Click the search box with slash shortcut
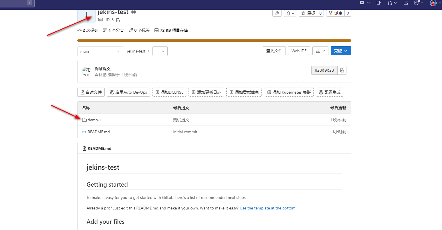442x230 pixels. 17,3
